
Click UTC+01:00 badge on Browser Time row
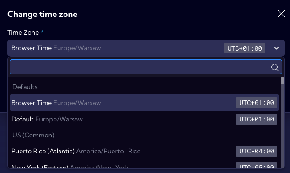[x=256, y=103]
